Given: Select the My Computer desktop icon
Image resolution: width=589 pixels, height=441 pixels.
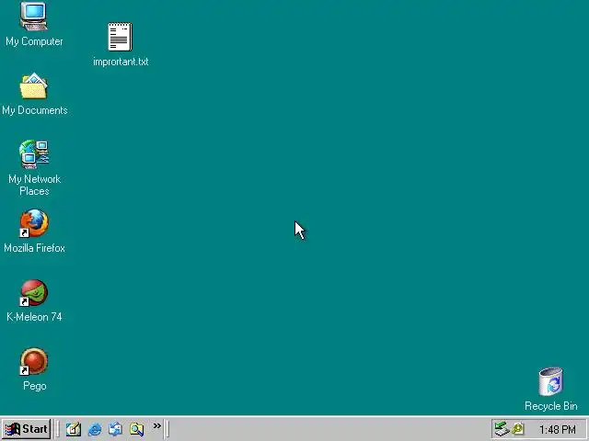Looking at the screenshot, I should (x=34, y=17).
